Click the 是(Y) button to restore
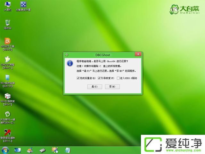 (x=94, y=87)
